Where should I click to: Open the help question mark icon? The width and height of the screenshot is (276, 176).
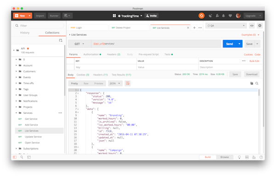point(261,157)
